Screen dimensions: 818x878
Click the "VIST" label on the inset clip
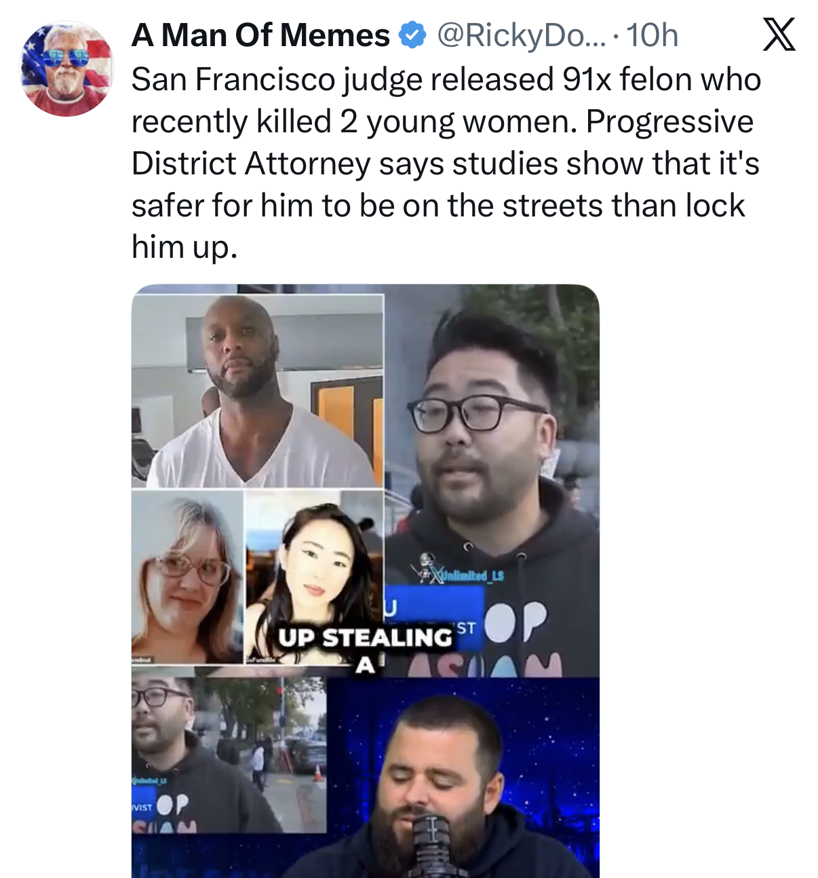point(142,807)
